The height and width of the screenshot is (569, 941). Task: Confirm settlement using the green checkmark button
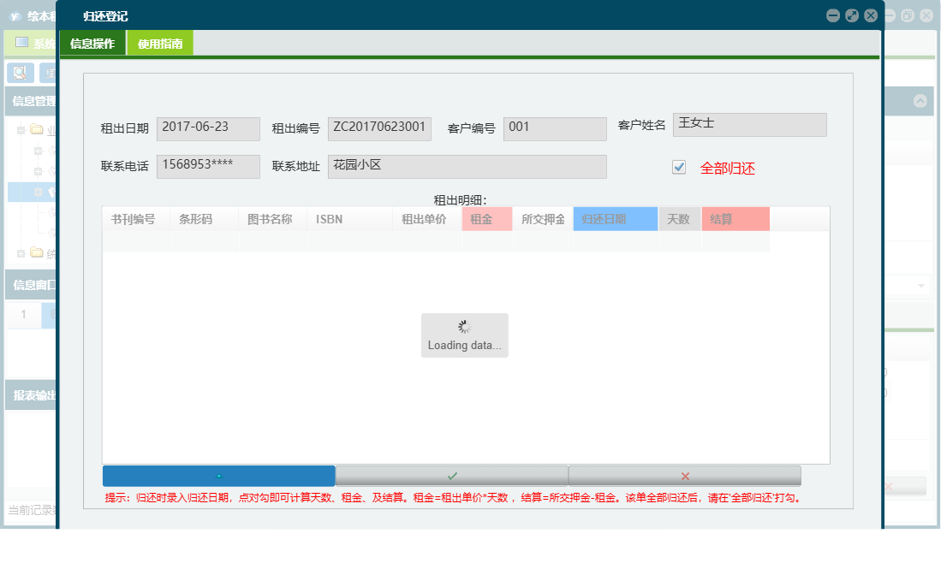[452, 476]
